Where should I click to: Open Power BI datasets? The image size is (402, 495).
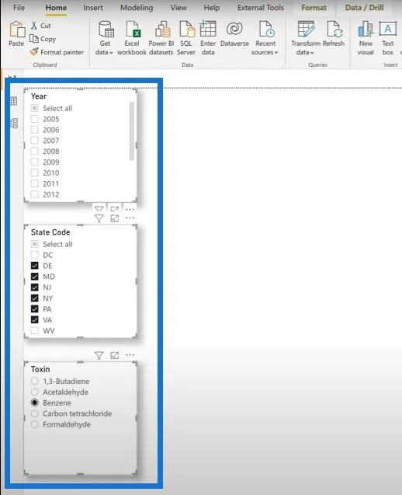pos(162,30)
